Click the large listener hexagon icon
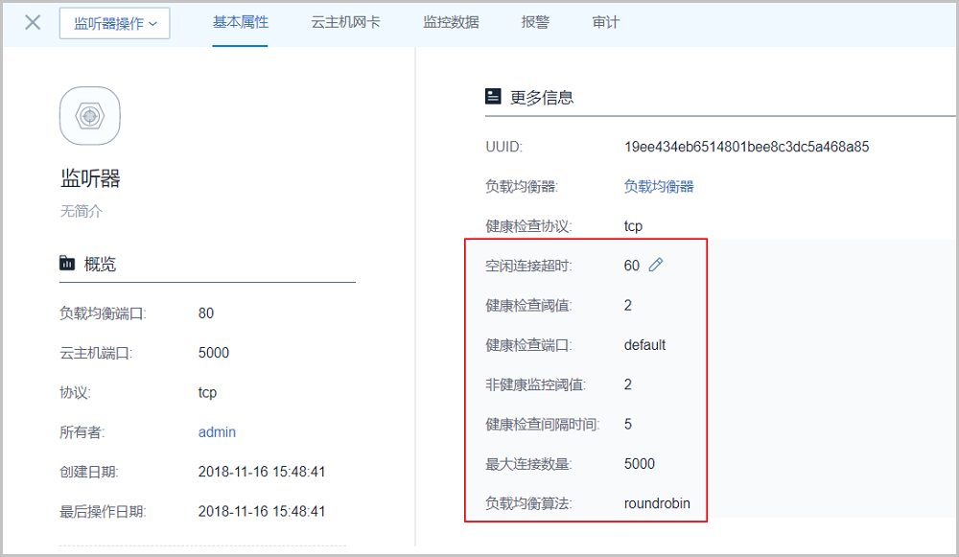Screen dimensions: 959x557 tap(90, 116)
